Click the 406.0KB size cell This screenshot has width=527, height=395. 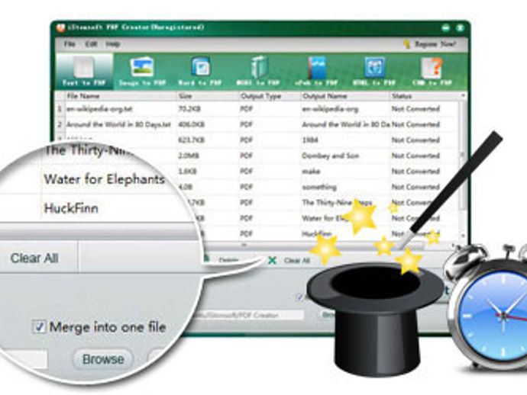pos(191,124)
